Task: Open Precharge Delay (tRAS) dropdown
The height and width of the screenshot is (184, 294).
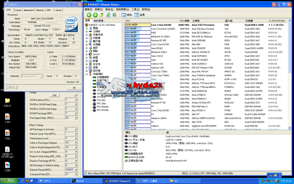Action: [76, 118]
